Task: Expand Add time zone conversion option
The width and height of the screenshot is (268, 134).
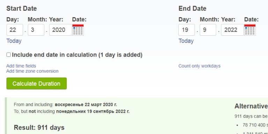Action: [x=32, y=71]
